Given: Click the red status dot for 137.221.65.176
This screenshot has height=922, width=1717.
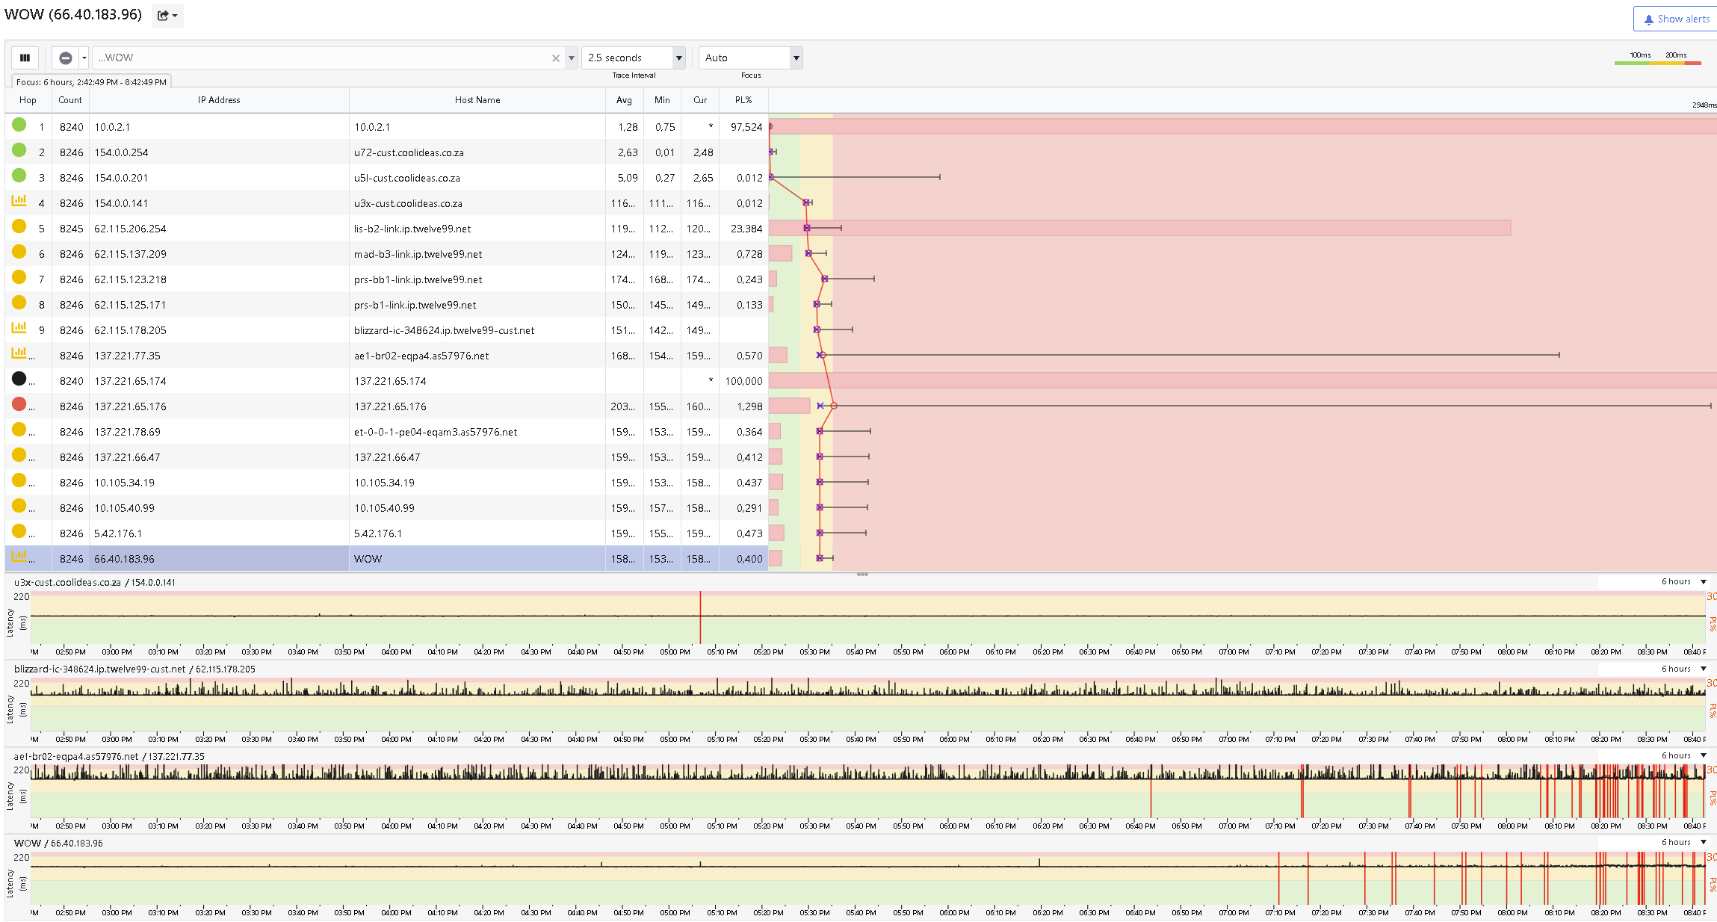Looking at the screenshot, I should tap(19, 404).
